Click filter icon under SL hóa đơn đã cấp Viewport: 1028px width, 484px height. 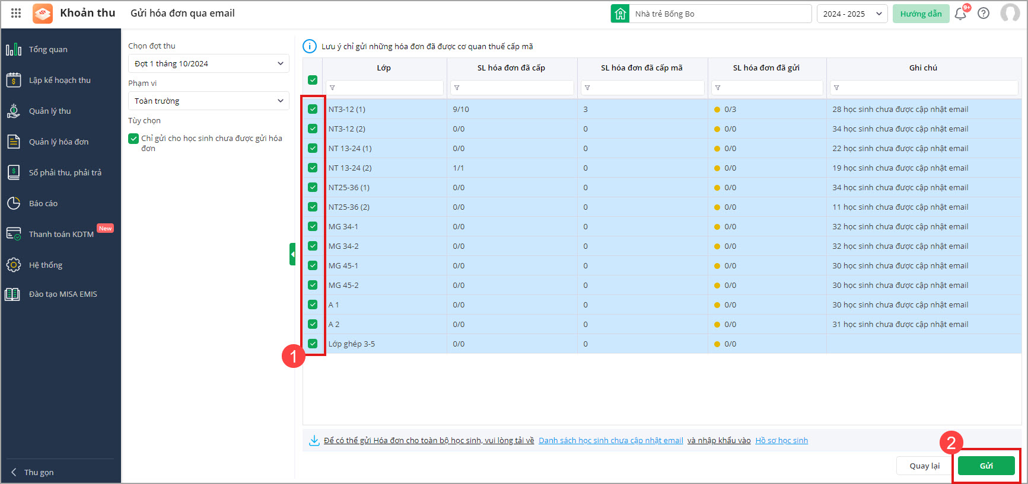[x=457, y=88]
